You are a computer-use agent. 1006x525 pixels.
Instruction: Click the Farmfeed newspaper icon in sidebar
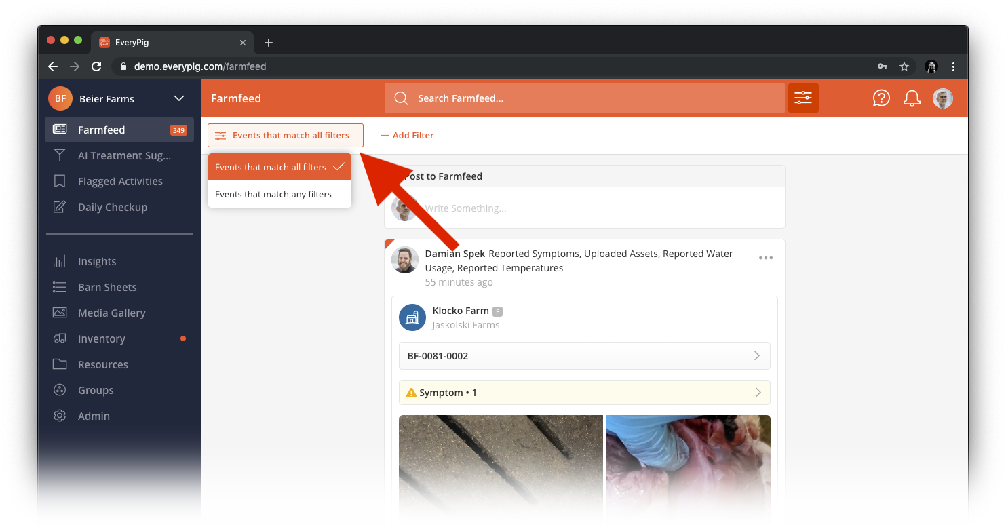(x=60, y=130)
